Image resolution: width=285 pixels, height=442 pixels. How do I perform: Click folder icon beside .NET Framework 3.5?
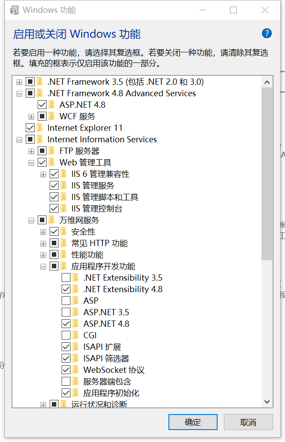click(x=40, y=82)
